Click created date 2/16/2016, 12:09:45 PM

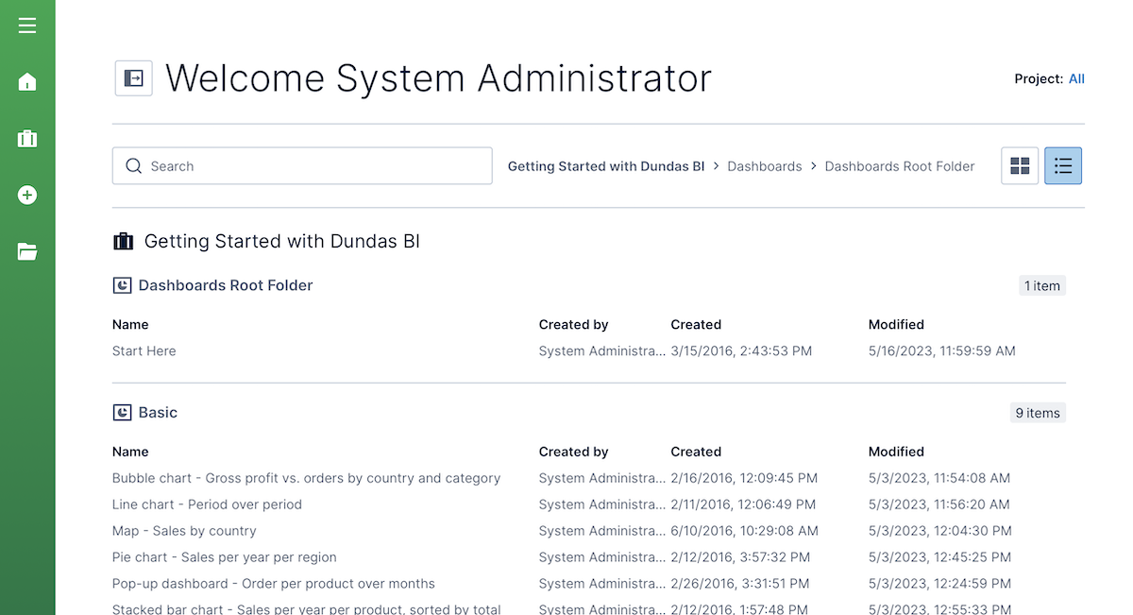click(x=745, y=478)
